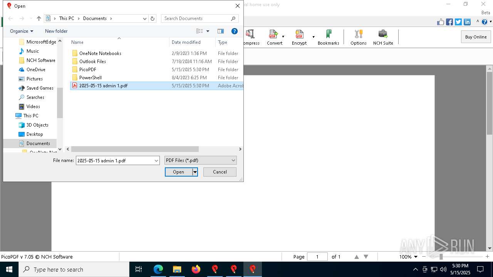493x277 pixels.
Task: Select the Music folder in the tree
Action: (32, 51)
